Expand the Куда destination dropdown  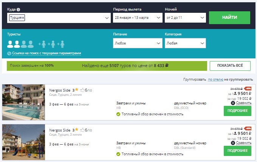tap(107, 18)
